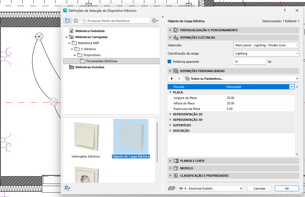305x197 pixels.
Task: Open Classificação da carga dropdown
Action: click(266, 53)
